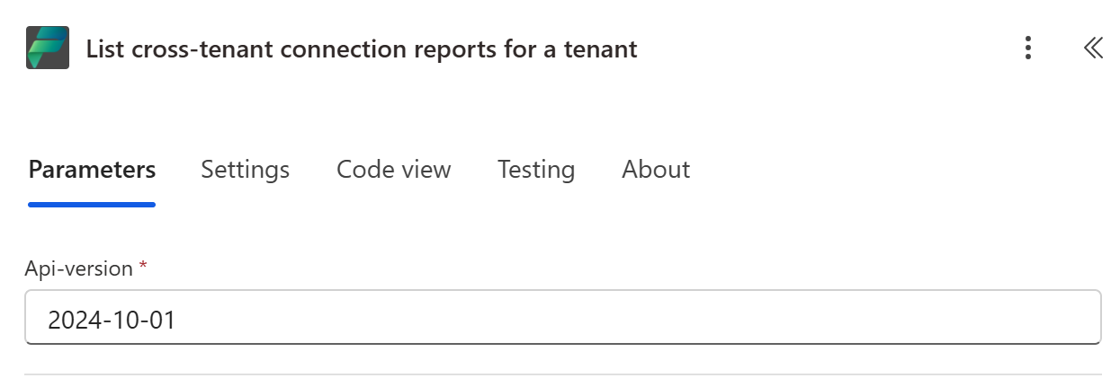Viewport: 1120px width, 387px height.
Task: Click the green logo left of the title
Action: tap(48, 48)
